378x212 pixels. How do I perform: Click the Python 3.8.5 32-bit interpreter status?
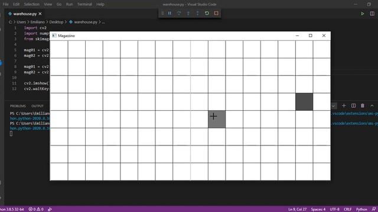(12, 210)
